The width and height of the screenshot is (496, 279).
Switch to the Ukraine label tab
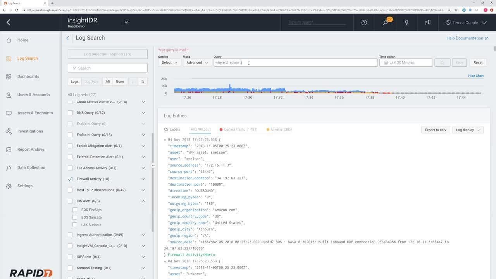click(279, 129)
